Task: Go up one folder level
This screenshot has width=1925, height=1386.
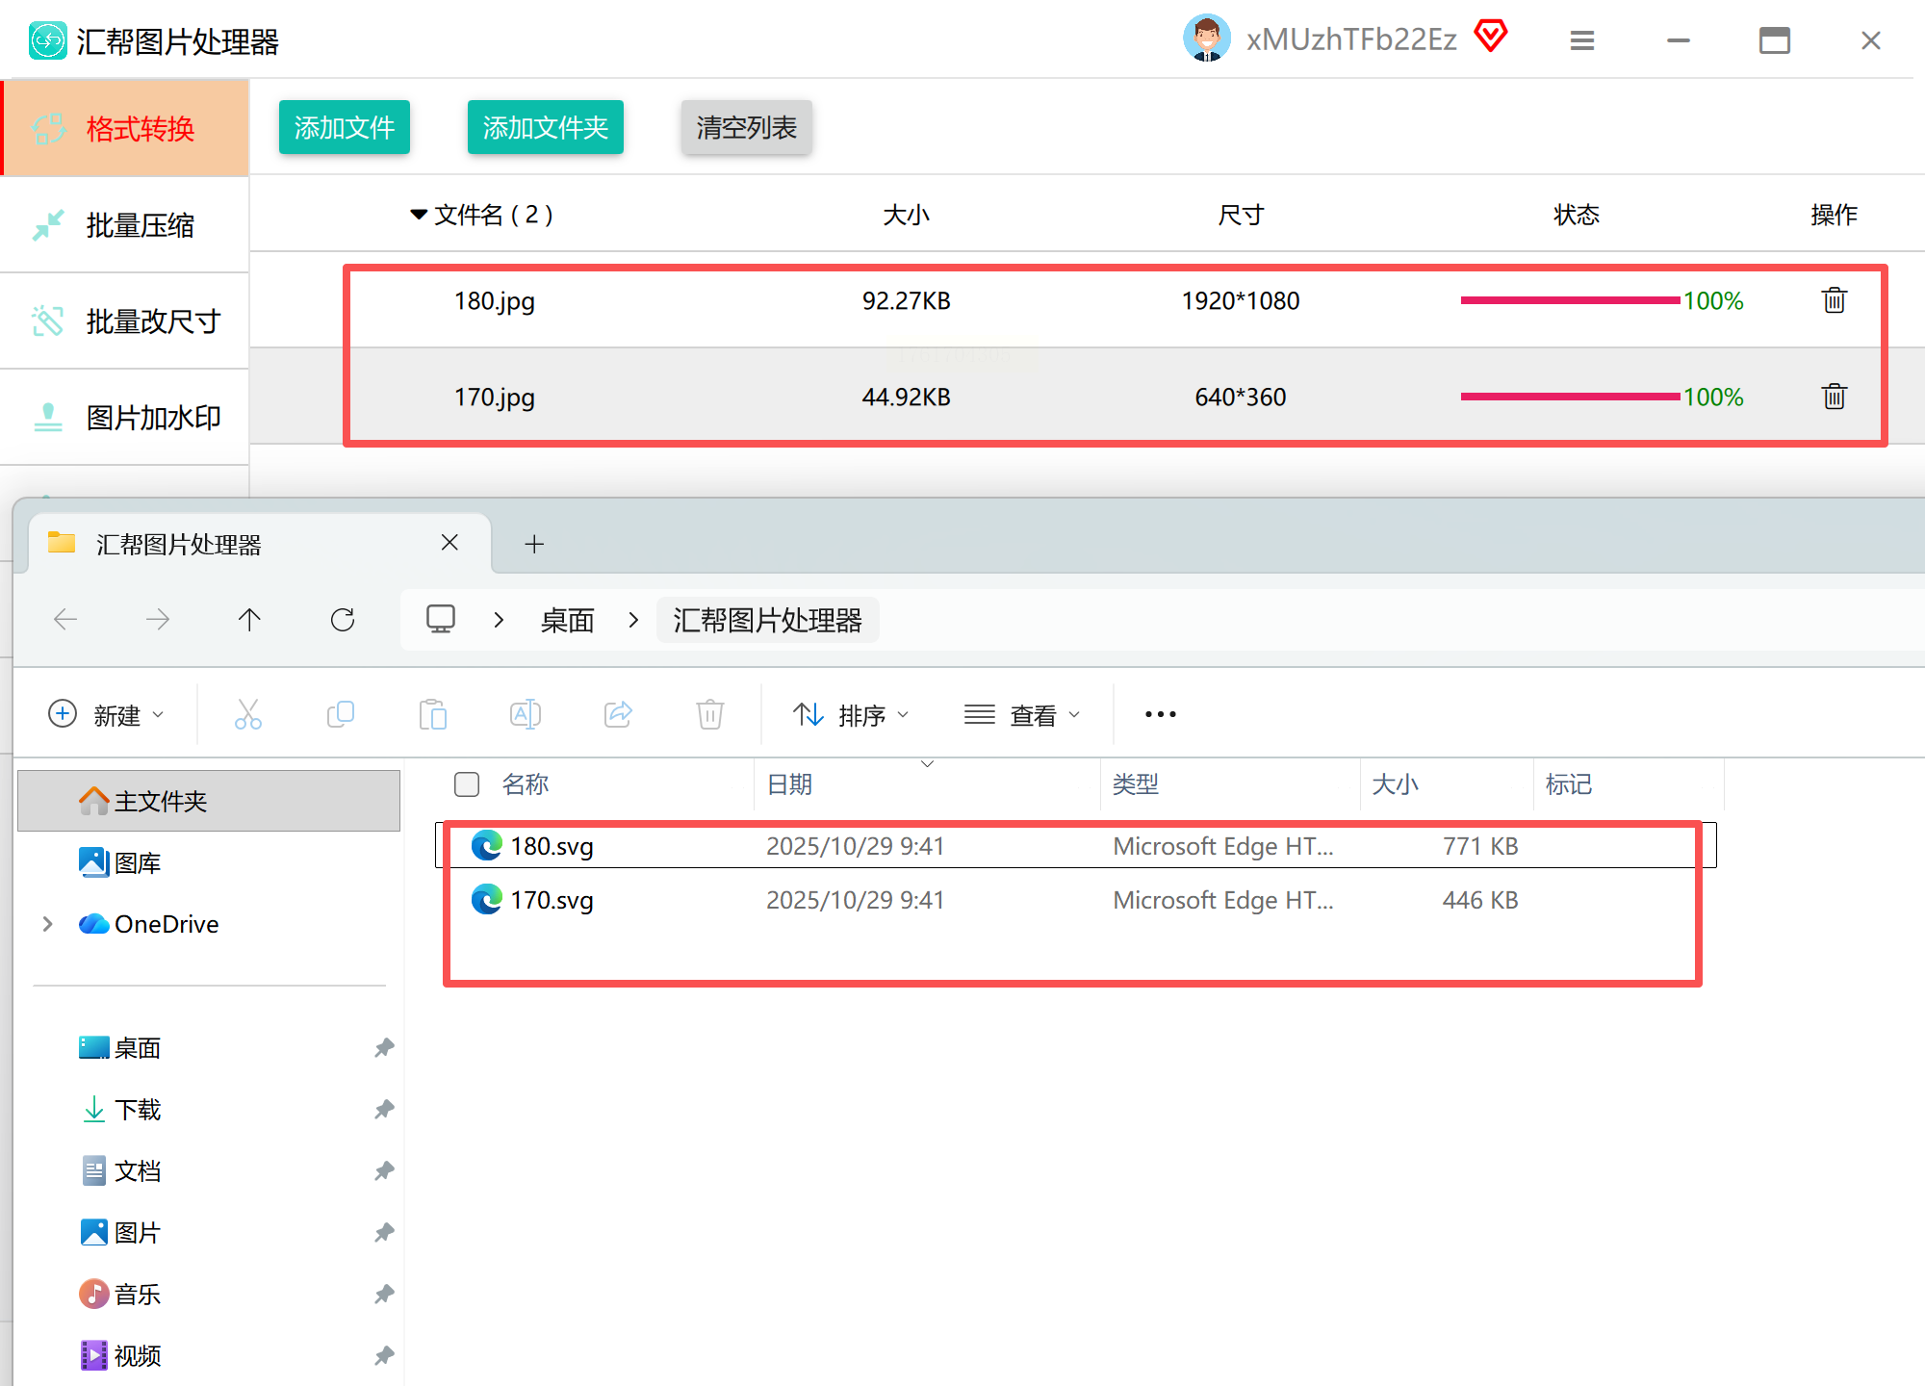Action: (249, 620)
